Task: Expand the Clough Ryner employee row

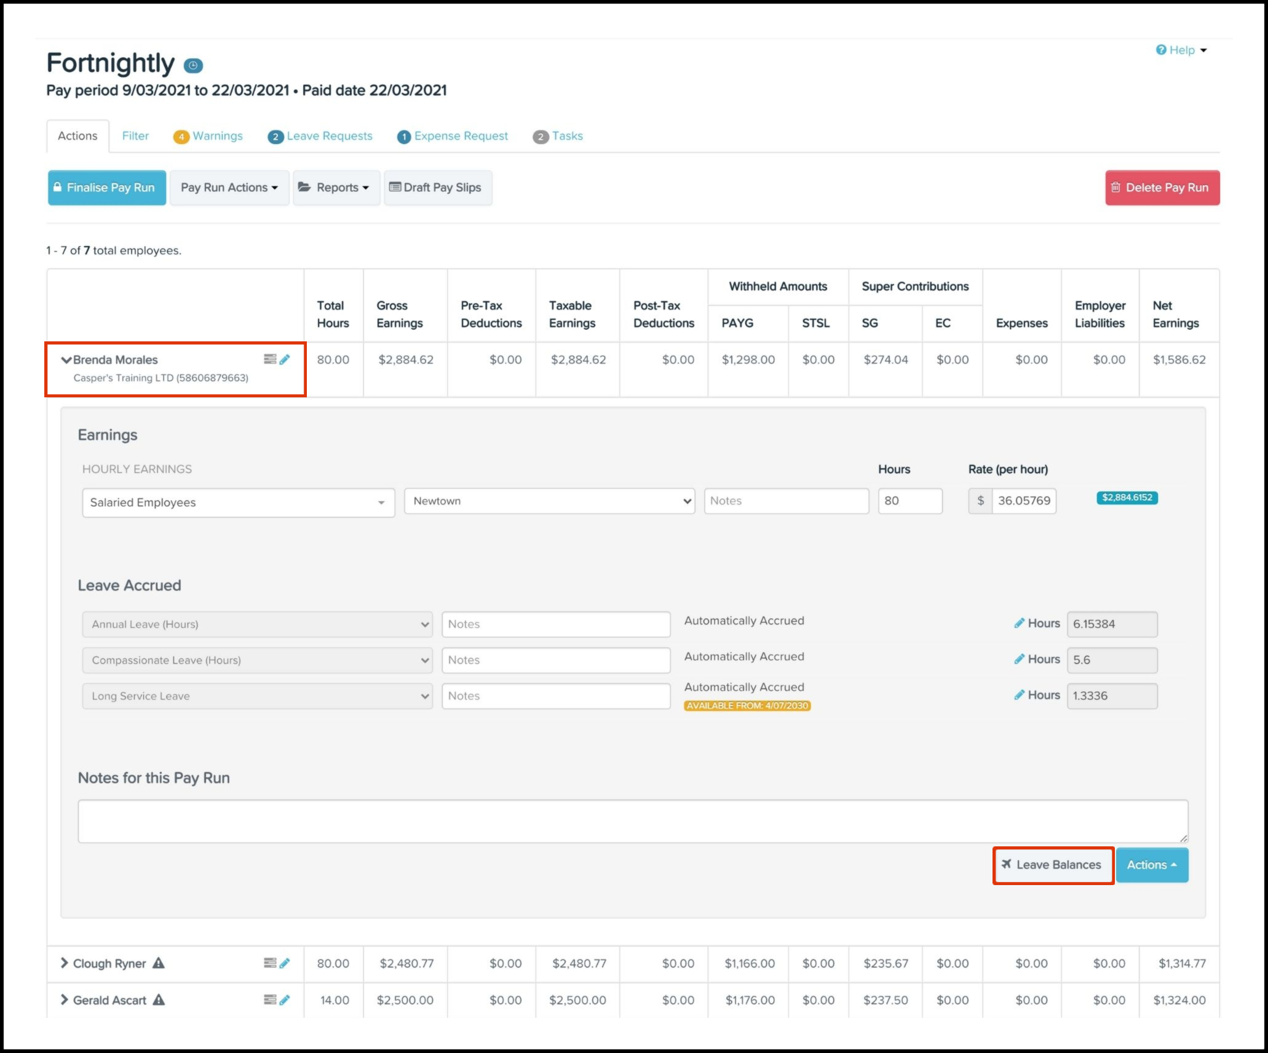Action: [64, 963]
